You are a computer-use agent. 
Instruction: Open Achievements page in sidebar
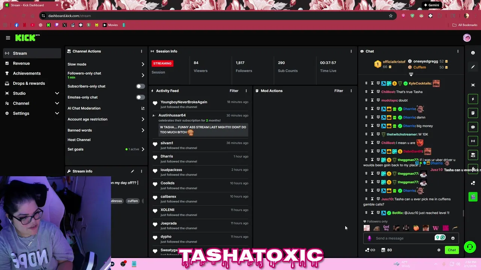point(32,73)
